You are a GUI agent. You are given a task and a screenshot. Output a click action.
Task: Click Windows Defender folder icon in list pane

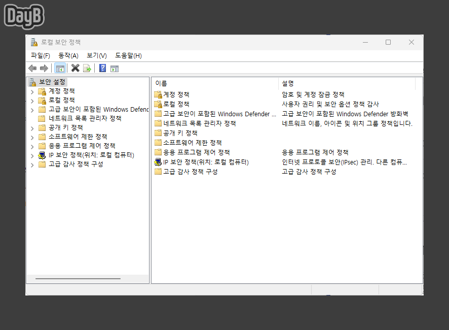tap(158, 114)
